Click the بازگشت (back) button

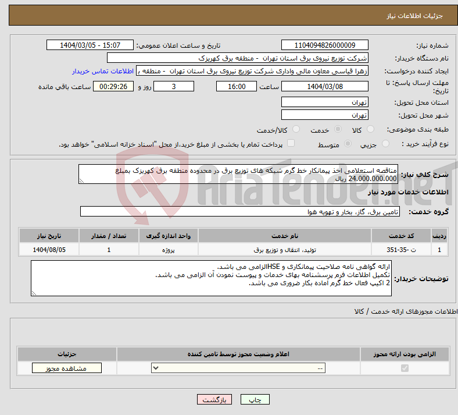[x=214, y=399]
